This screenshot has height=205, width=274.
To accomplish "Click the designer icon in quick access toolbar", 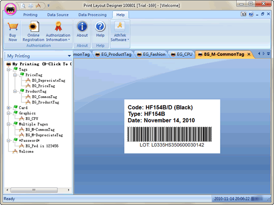I will [38, 6].
